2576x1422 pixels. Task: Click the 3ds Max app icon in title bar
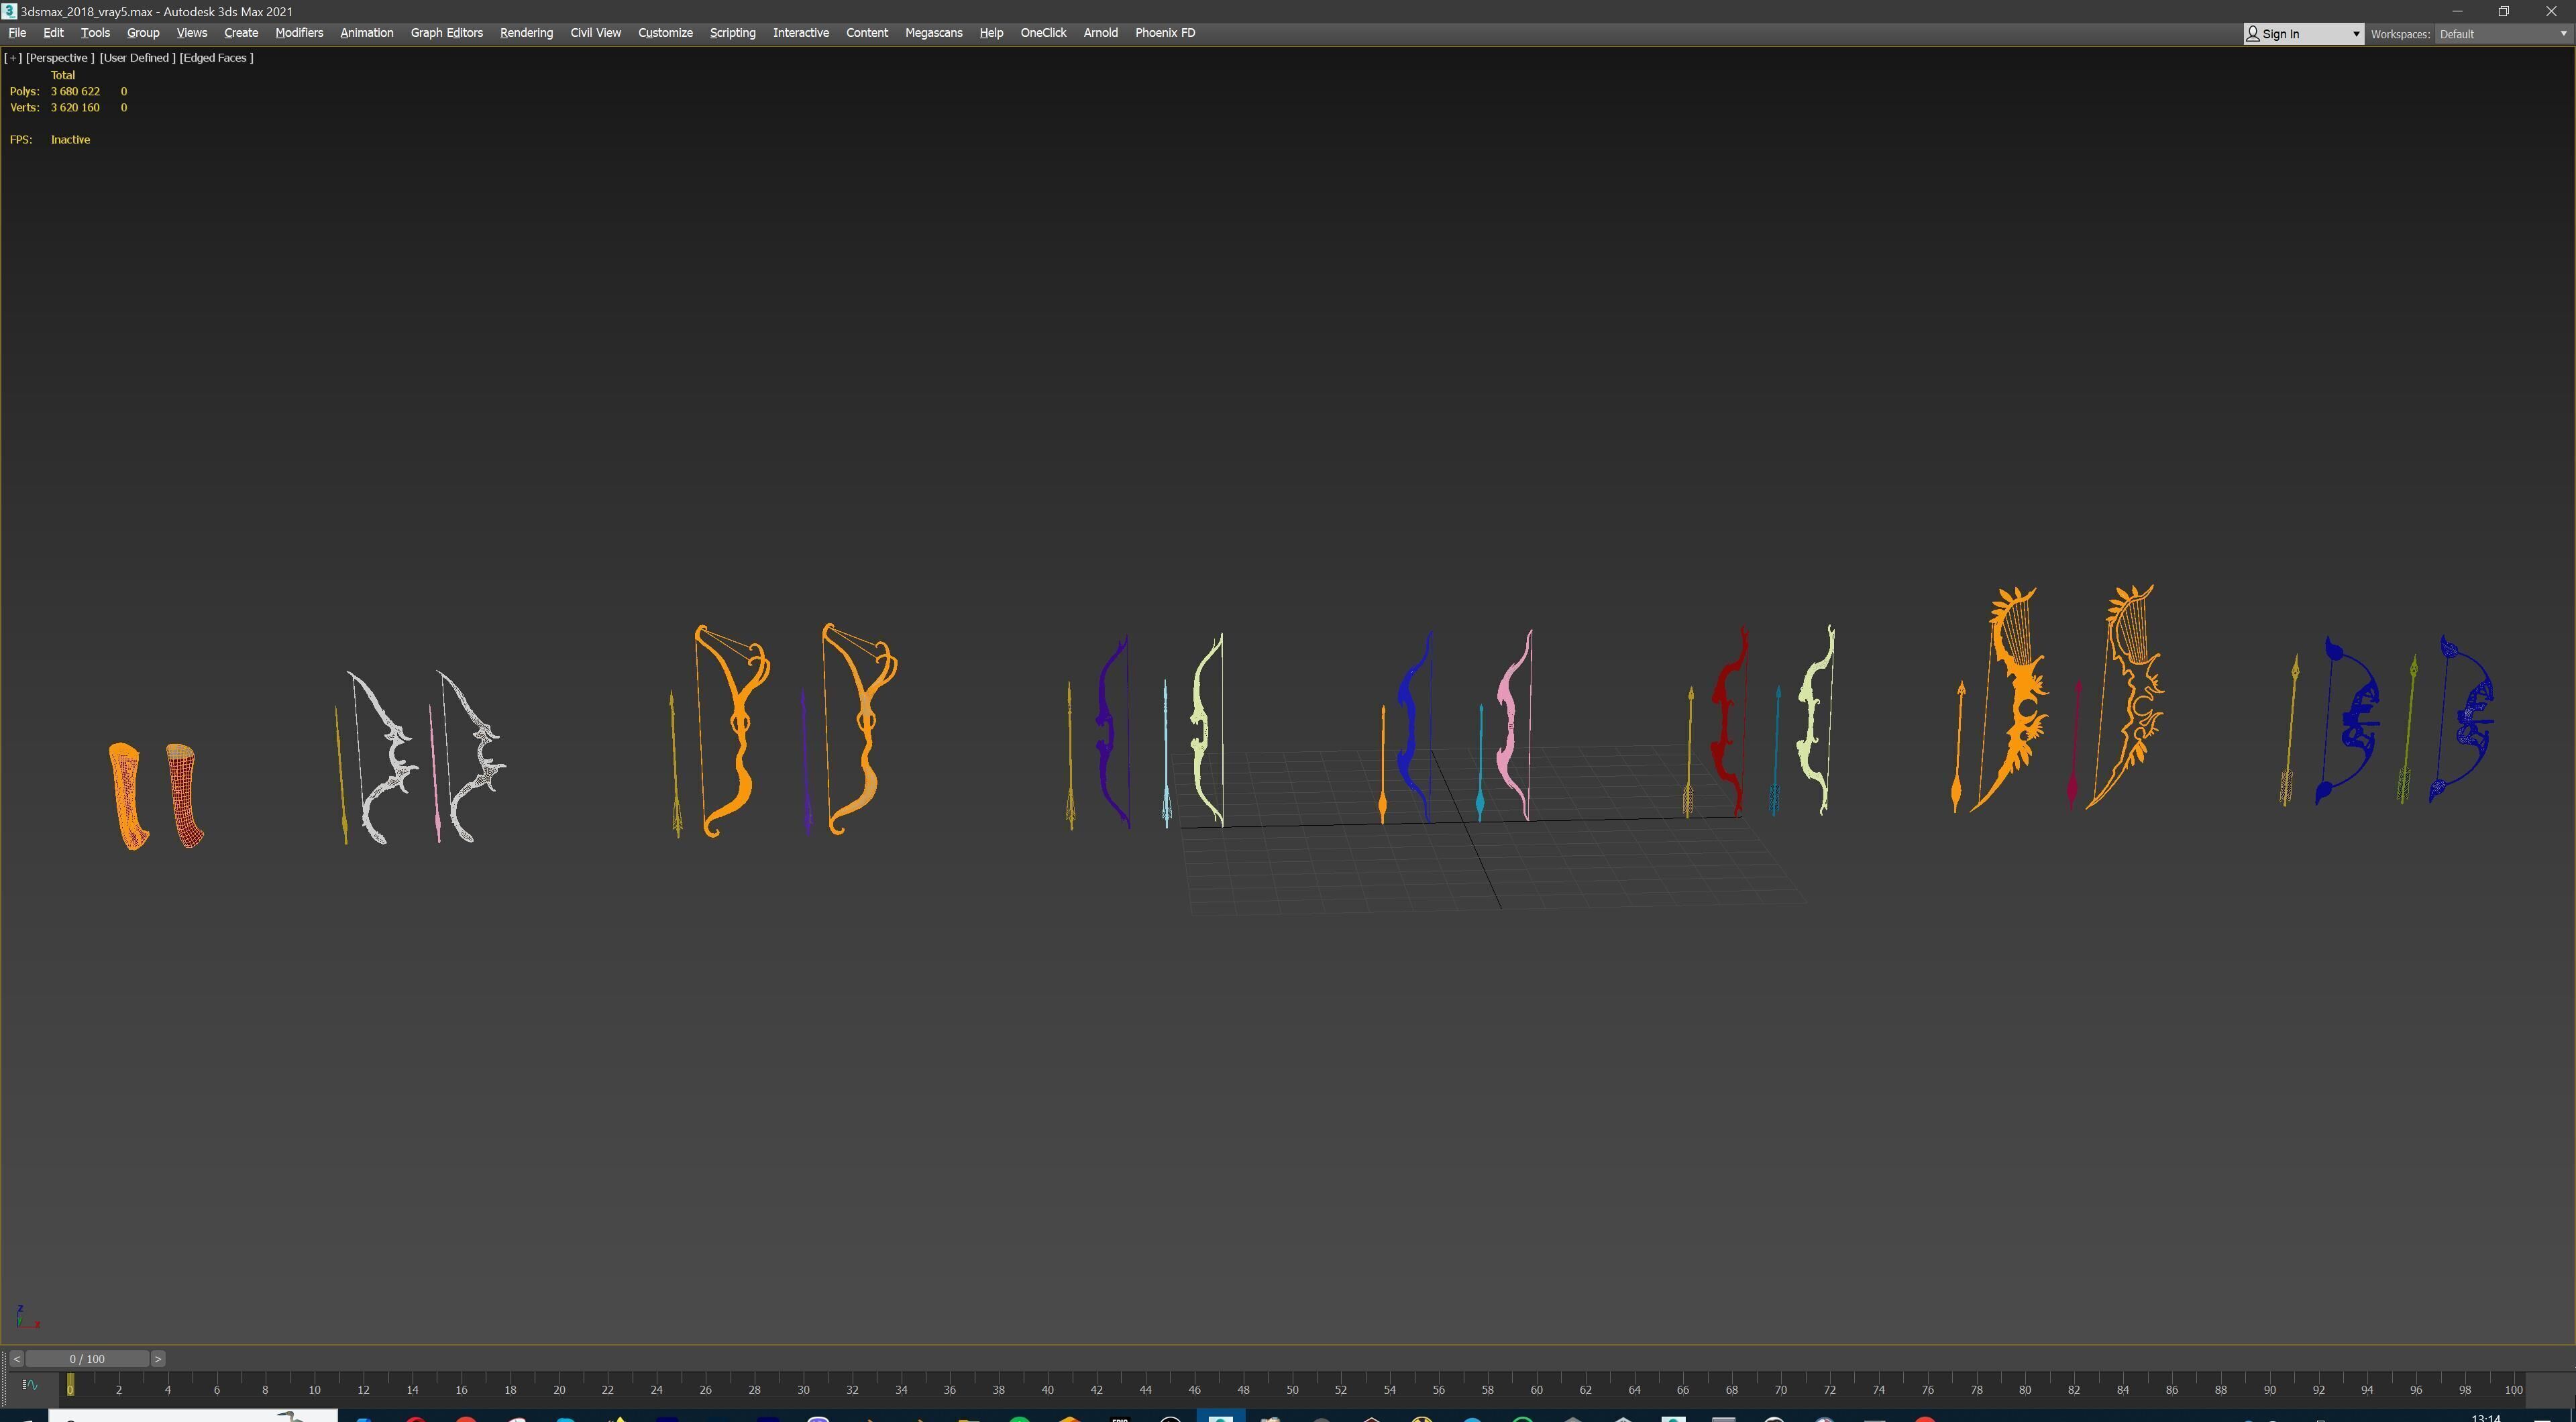[9, 11]
